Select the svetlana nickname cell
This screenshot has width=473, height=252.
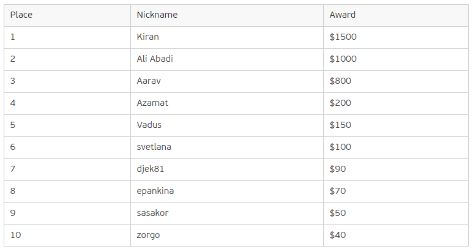[227, 147]
